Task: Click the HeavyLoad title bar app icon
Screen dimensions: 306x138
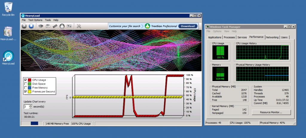Action: point(23,16)
